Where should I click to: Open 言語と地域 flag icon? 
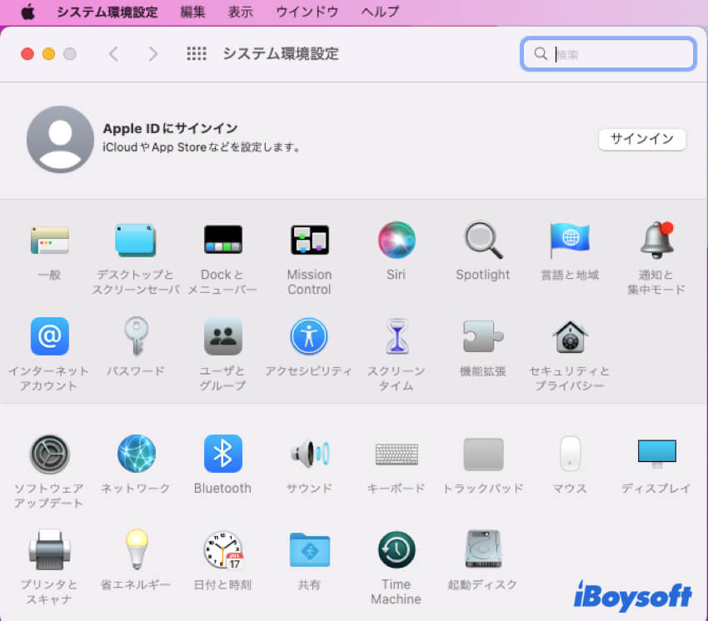570,239
